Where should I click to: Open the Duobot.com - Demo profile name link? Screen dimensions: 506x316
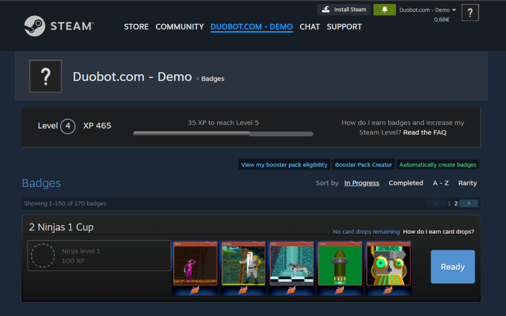[x=132, y=77]
